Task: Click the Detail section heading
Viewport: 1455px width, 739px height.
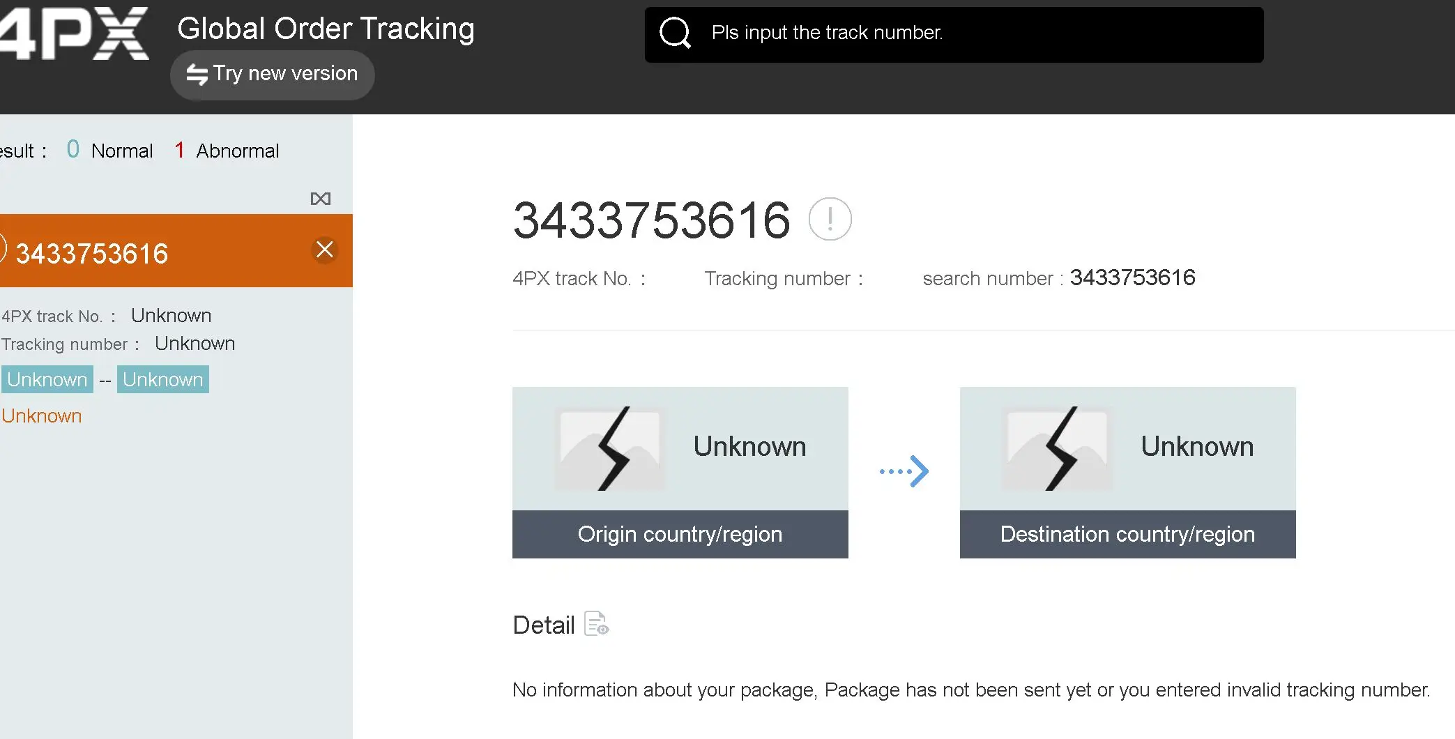Action: [544, 625]
